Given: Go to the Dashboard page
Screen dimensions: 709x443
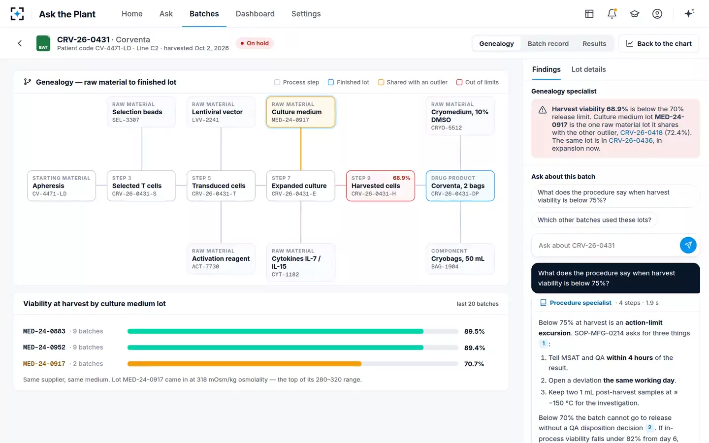Looking at the screenshot, I should pyautogui.click(x=255, y=14).
